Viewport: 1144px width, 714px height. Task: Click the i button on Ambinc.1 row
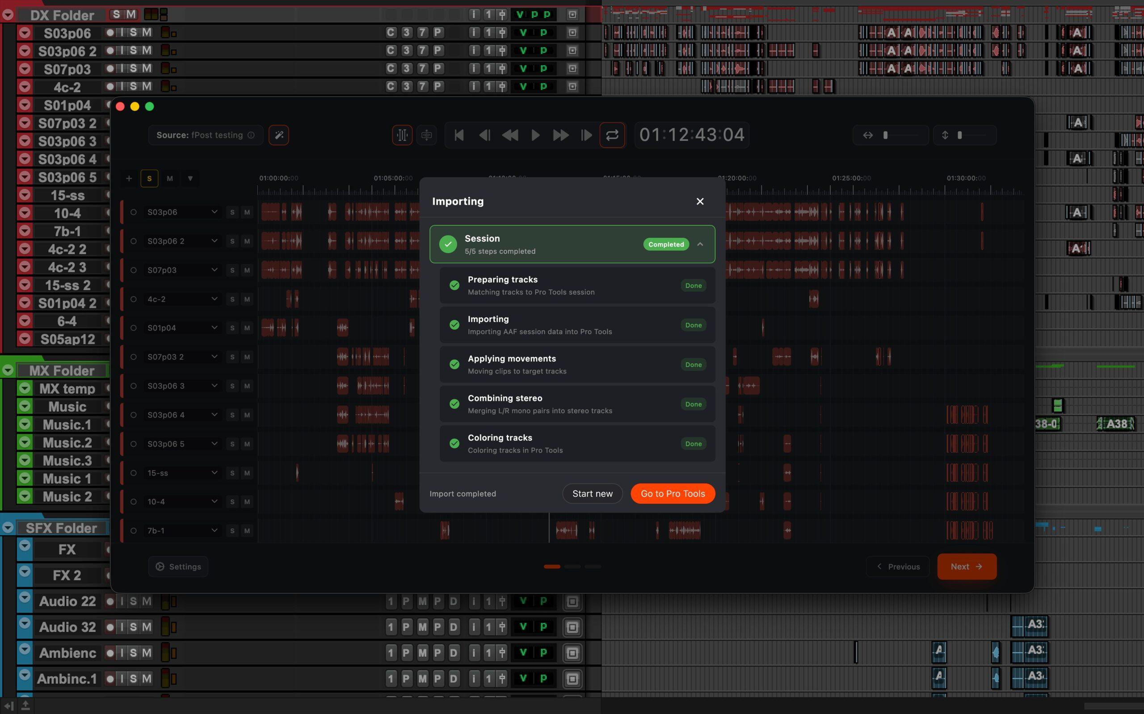(x=474, y=679)
